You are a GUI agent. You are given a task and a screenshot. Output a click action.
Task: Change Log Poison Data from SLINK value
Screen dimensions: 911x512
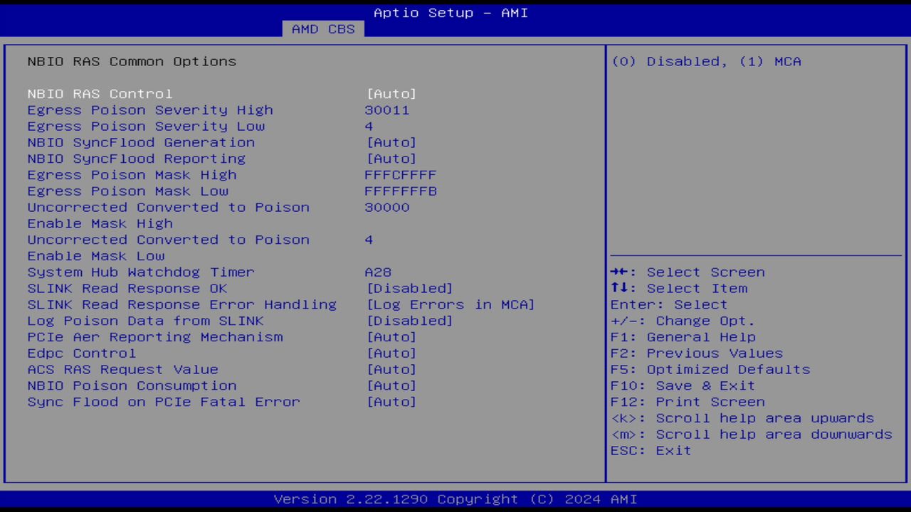coord(410,321)
